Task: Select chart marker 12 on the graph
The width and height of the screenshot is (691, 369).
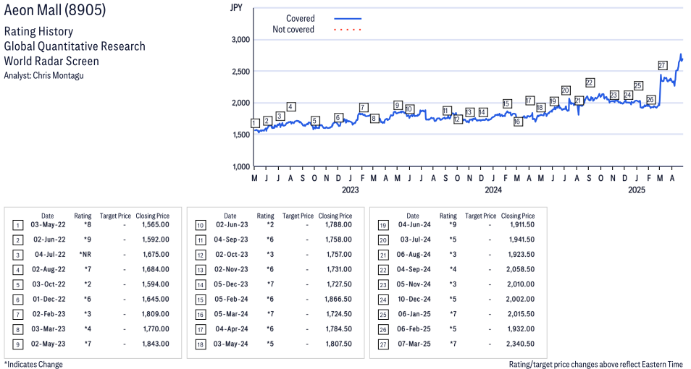Action: pyautogui.click(x=458, y=119)
